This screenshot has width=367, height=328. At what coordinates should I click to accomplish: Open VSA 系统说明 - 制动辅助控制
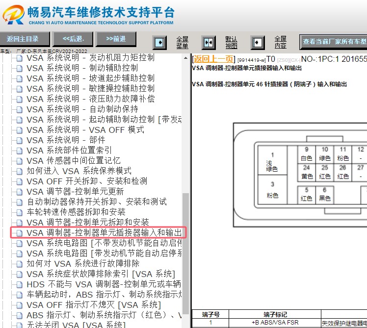[82, 68]
